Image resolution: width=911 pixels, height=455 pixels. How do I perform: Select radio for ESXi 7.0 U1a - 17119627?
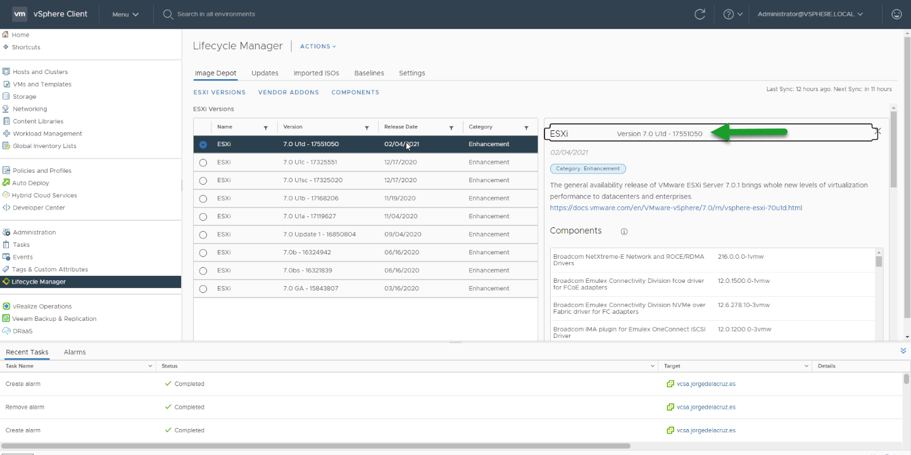[x=203, y=216]
